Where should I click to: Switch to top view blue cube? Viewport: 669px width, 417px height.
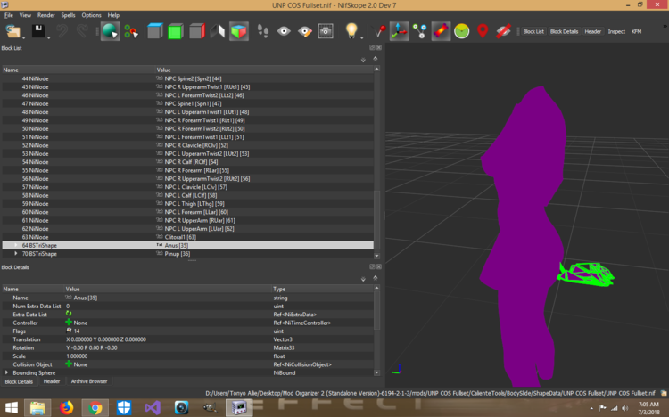pyautogui.click(x=155, y=31)
